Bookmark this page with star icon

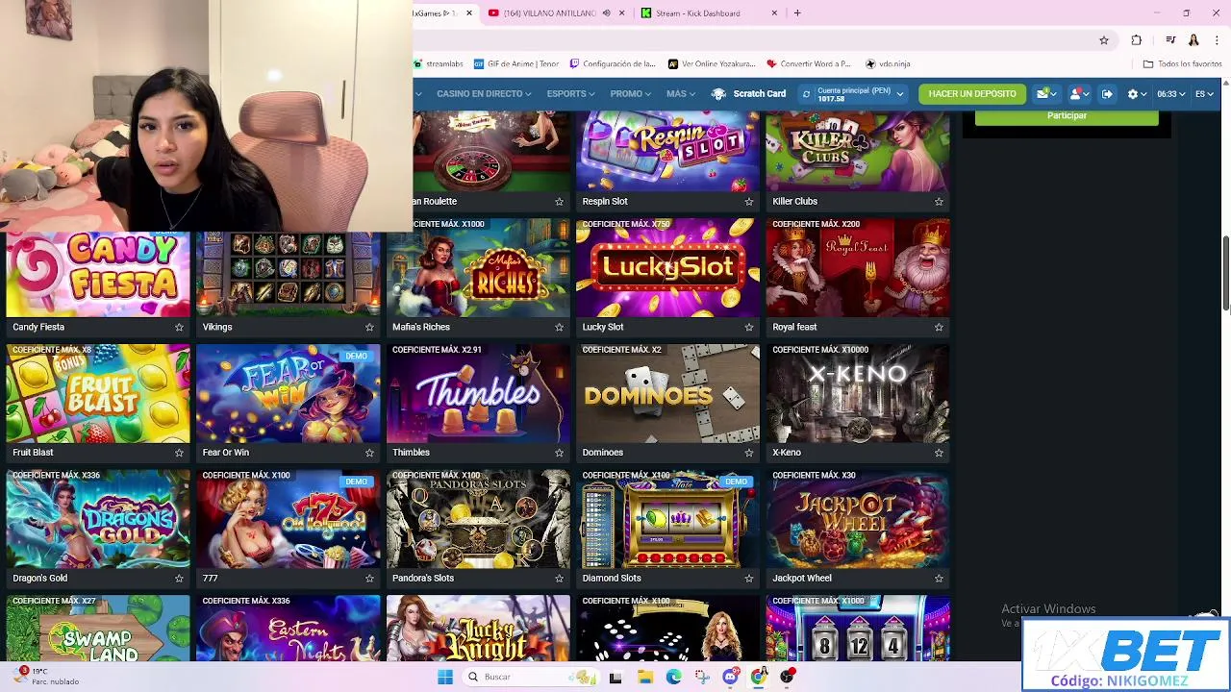[1104, 40]
